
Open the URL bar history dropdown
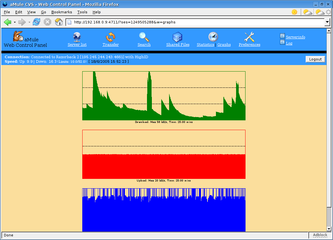(327, 22)
